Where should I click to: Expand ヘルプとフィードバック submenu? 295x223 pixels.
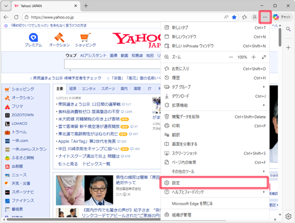pyautogui.click(x=215, y=192)
